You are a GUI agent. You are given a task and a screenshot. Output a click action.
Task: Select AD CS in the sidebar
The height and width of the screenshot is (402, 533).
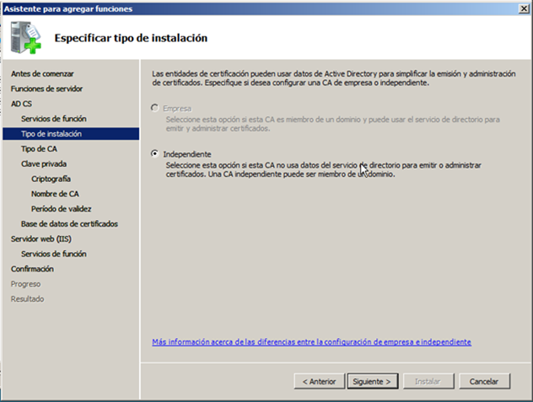(x=22, y=104)
